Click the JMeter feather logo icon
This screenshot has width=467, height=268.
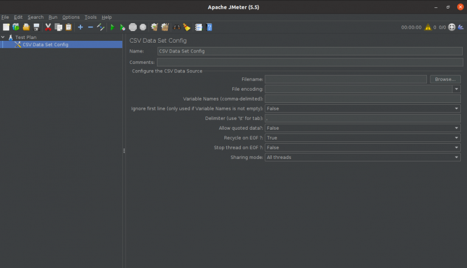tap(461, 27)
